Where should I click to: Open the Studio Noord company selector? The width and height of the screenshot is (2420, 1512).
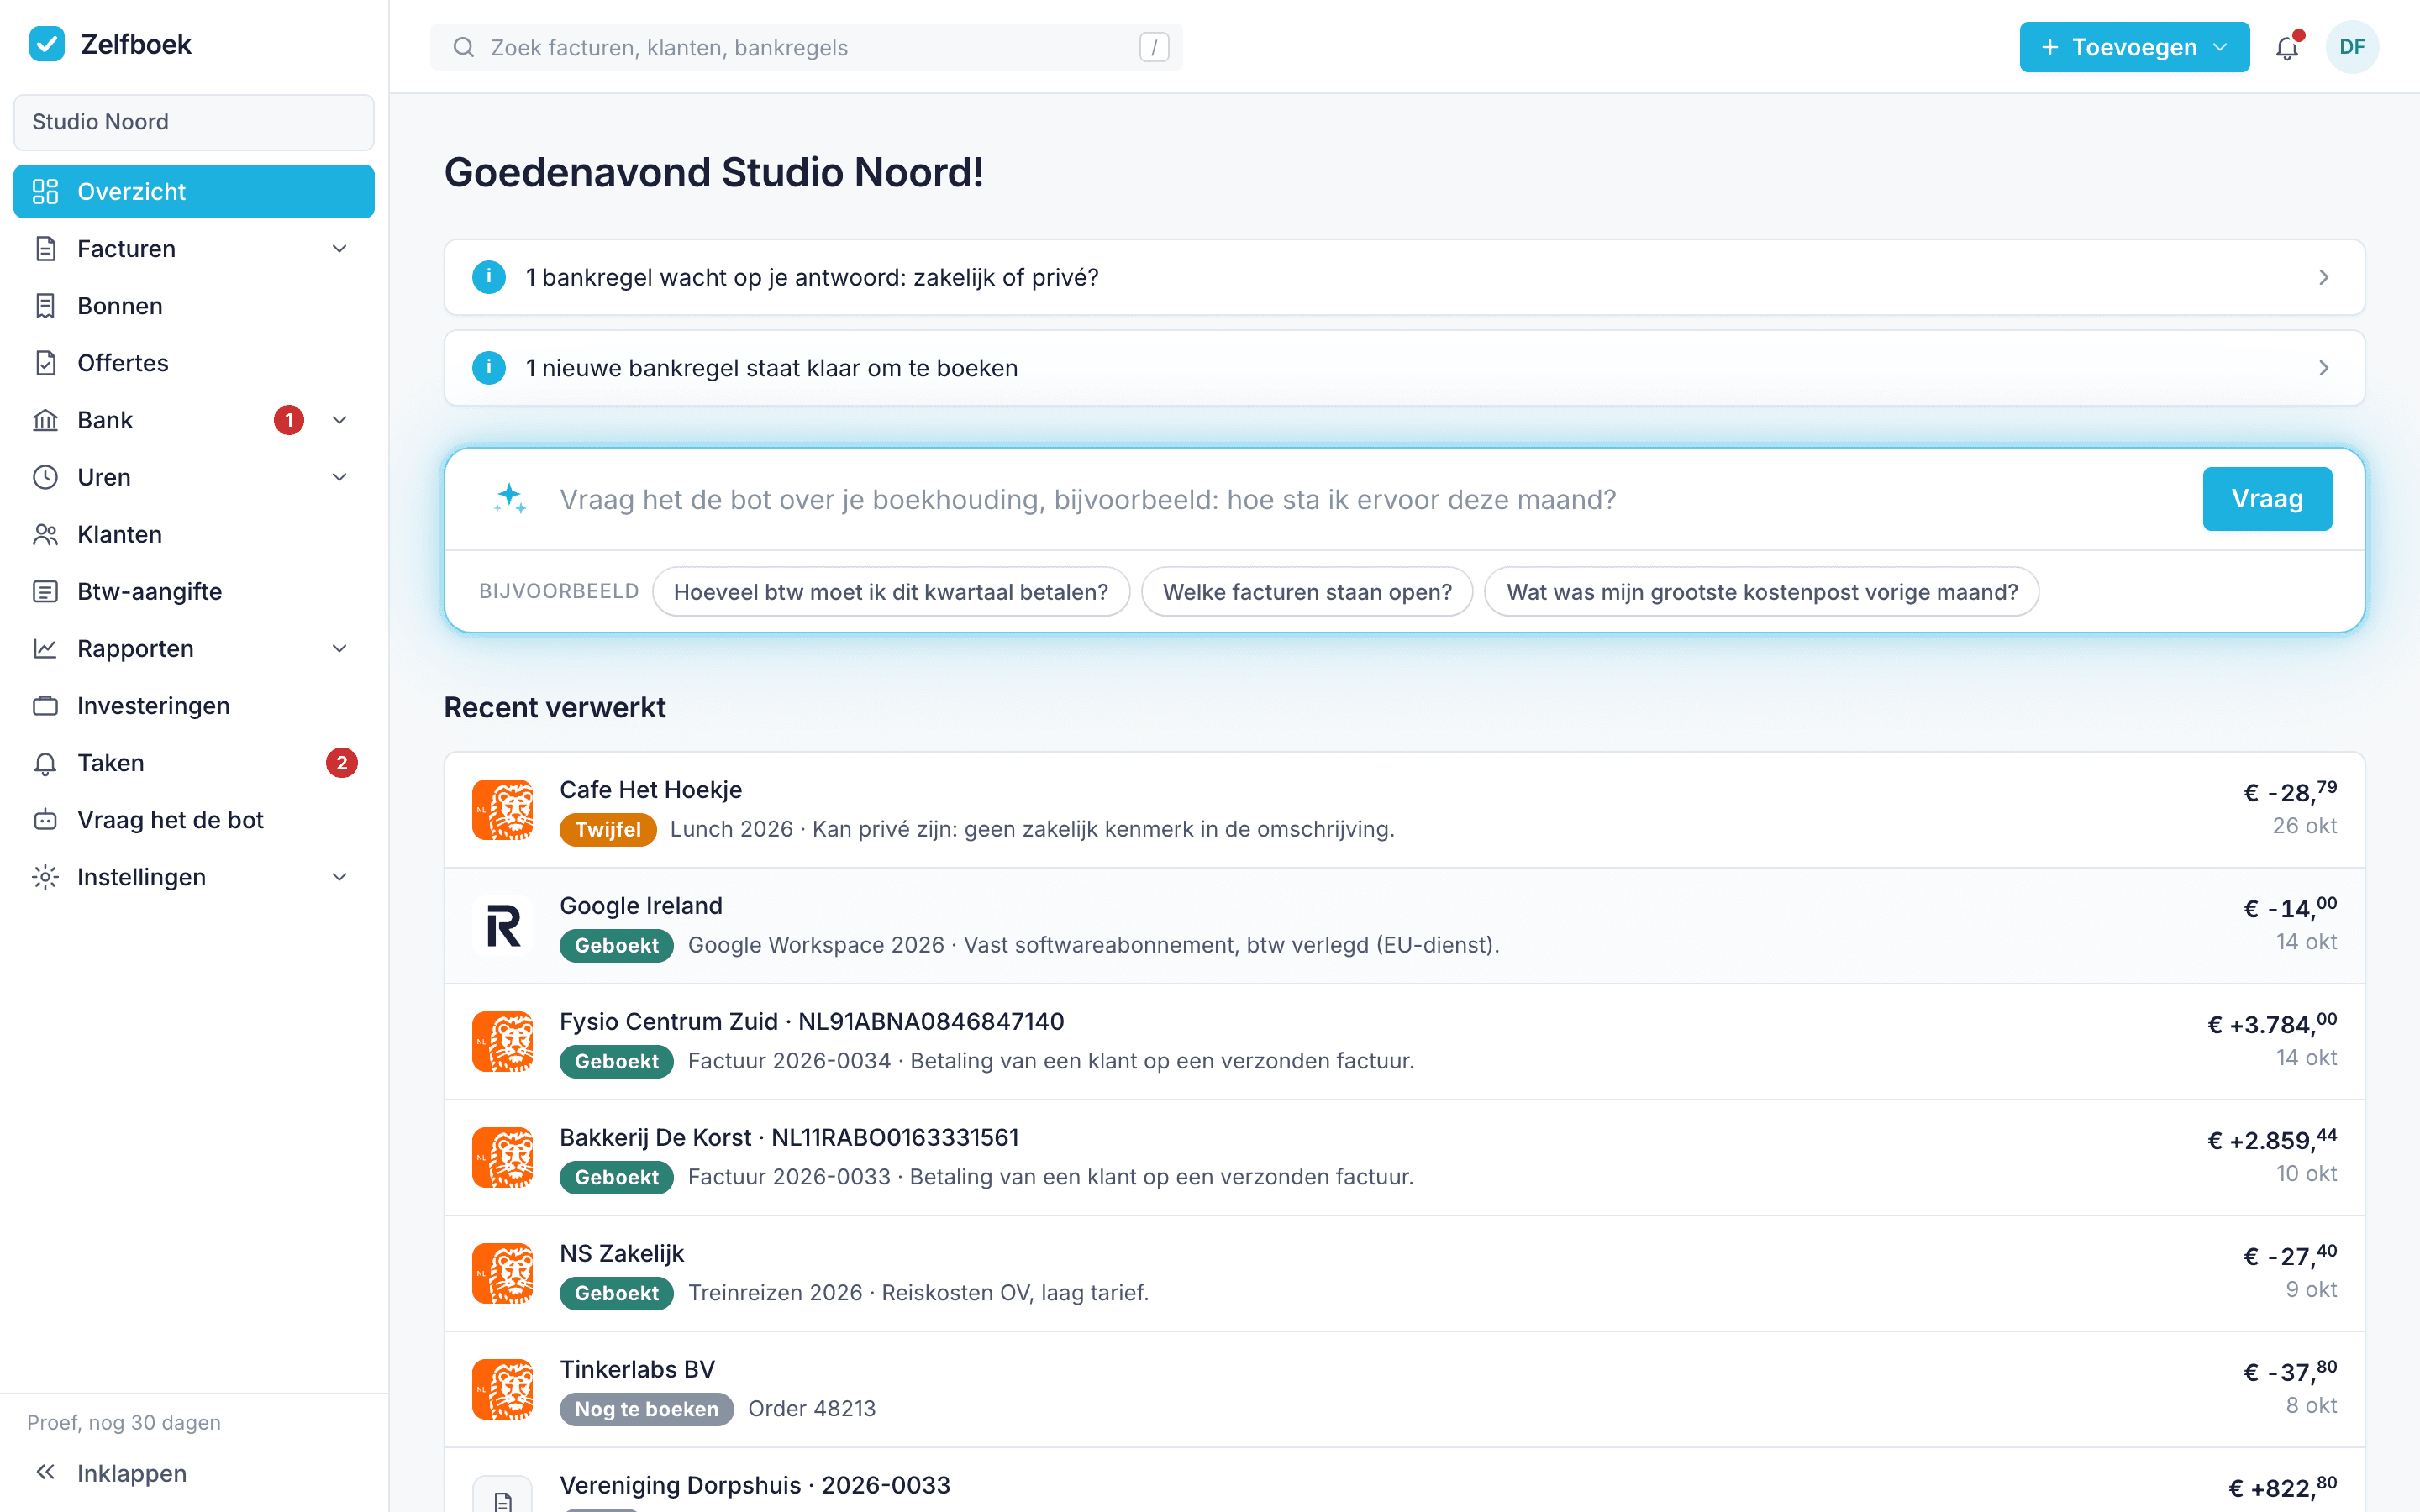click(x=194, y=122)
